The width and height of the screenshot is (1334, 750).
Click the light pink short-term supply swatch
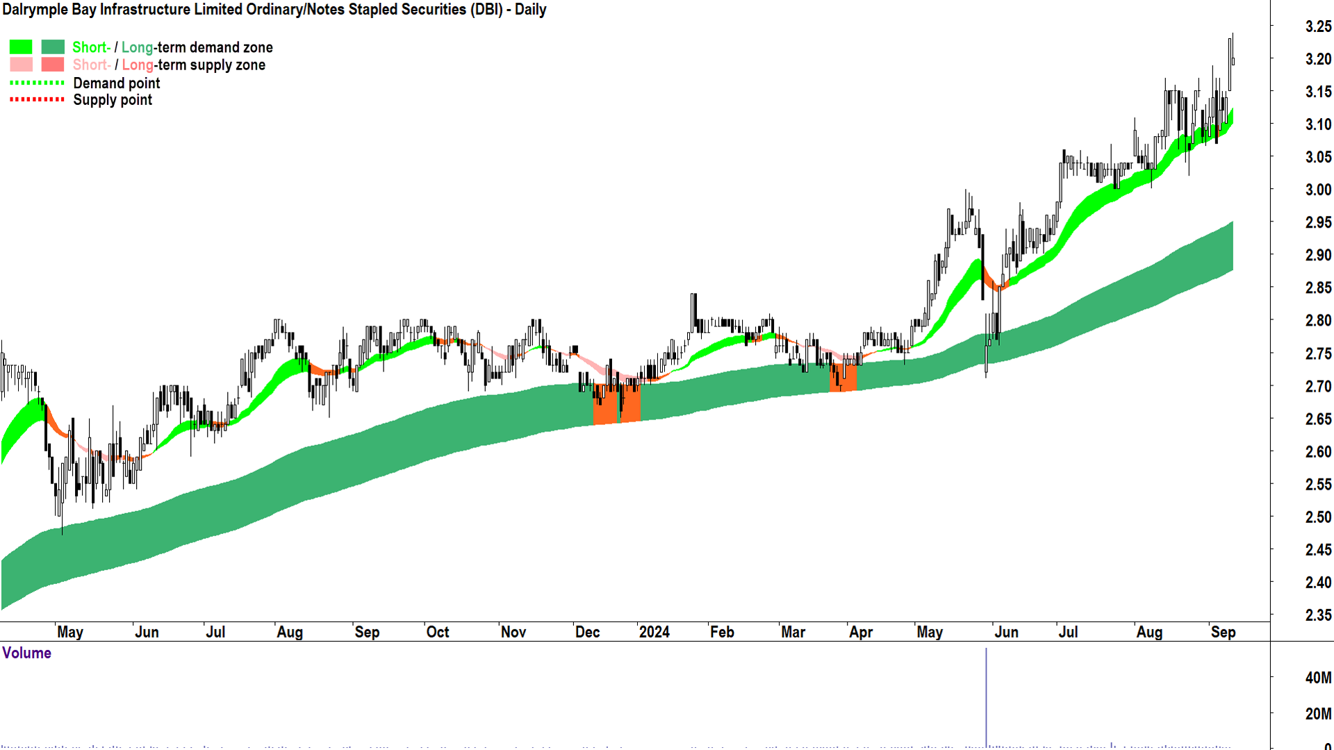(20, 65)
